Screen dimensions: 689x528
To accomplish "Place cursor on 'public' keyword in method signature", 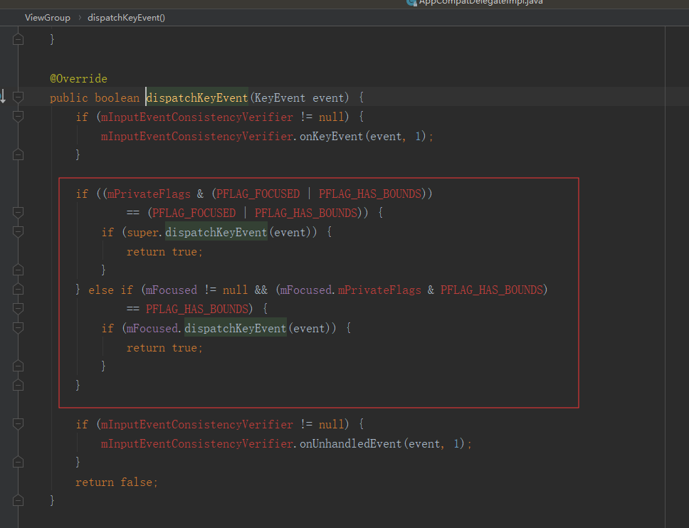I will pyautogui.click(x=69, y=98).
